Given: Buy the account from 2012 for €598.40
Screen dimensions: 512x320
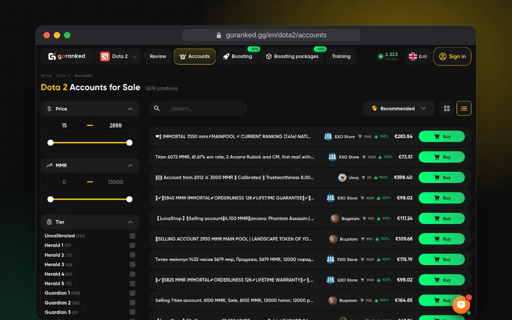Looking at the screenshot, I should click(442, 178).
